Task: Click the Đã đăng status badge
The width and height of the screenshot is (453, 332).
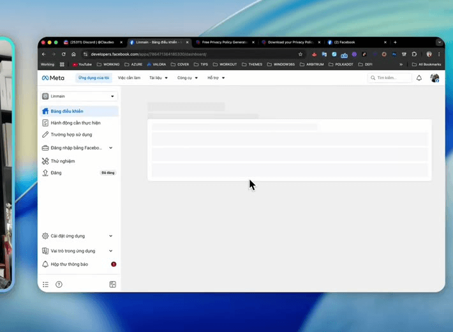Action: [x=108, y=172]
